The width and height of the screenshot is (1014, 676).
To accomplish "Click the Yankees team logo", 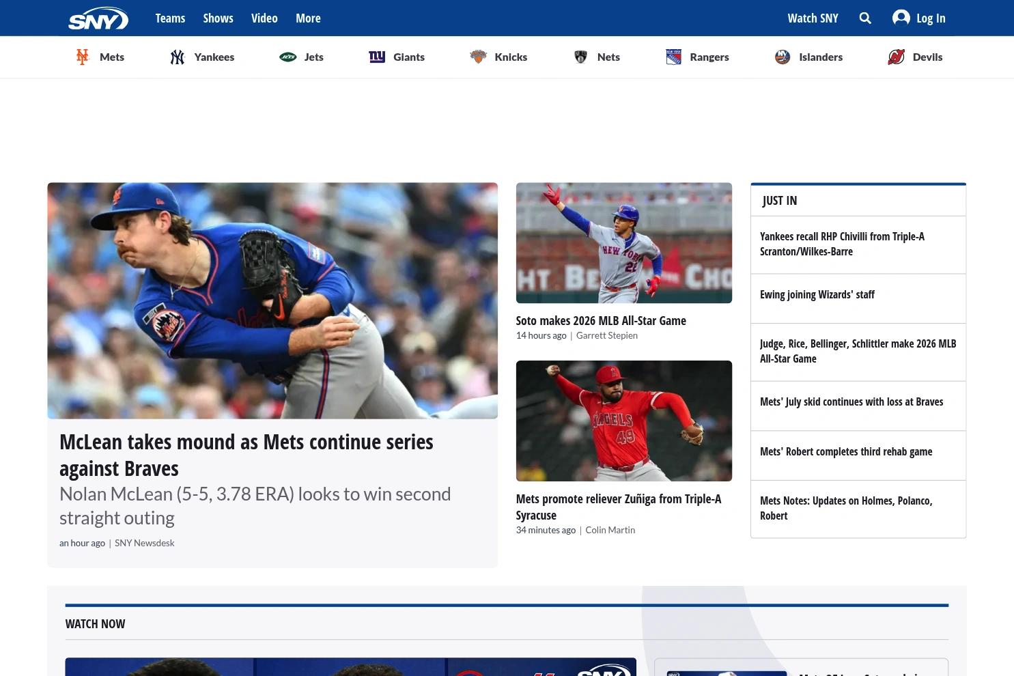I will tap(178, 57).
